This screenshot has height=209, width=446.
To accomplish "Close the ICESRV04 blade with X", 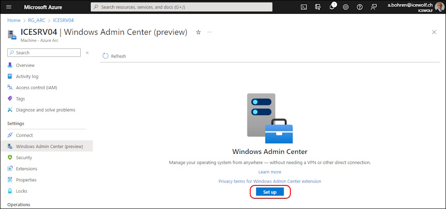I will 434,32.
